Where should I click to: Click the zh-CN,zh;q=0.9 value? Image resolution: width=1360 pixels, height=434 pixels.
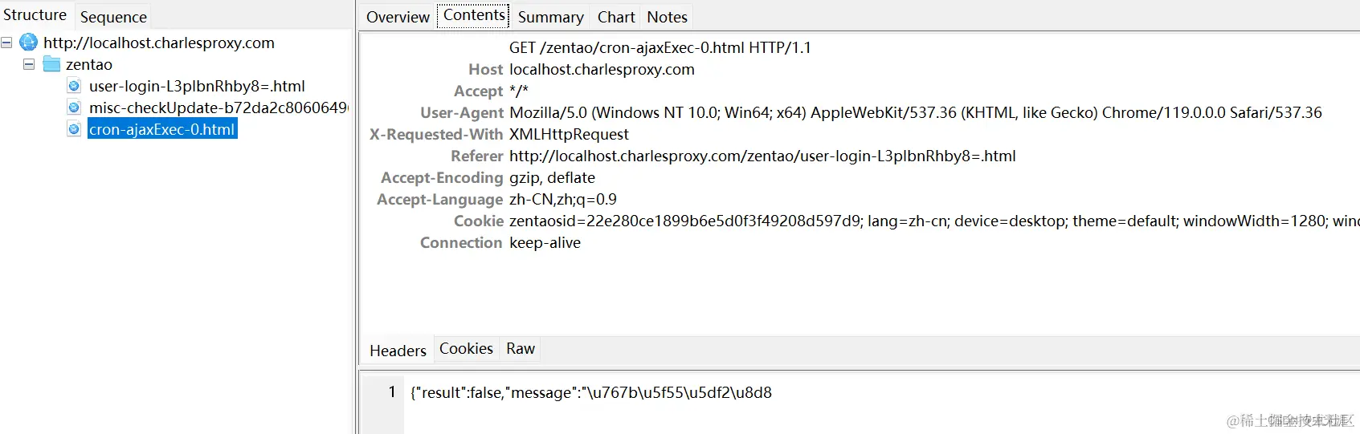tap(563, 199)
